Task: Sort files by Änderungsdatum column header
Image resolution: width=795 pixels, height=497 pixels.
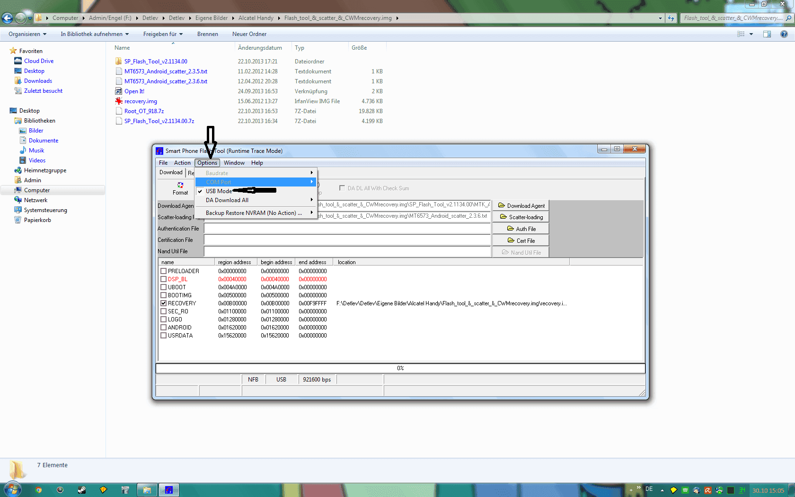Action: pos(260,48)
